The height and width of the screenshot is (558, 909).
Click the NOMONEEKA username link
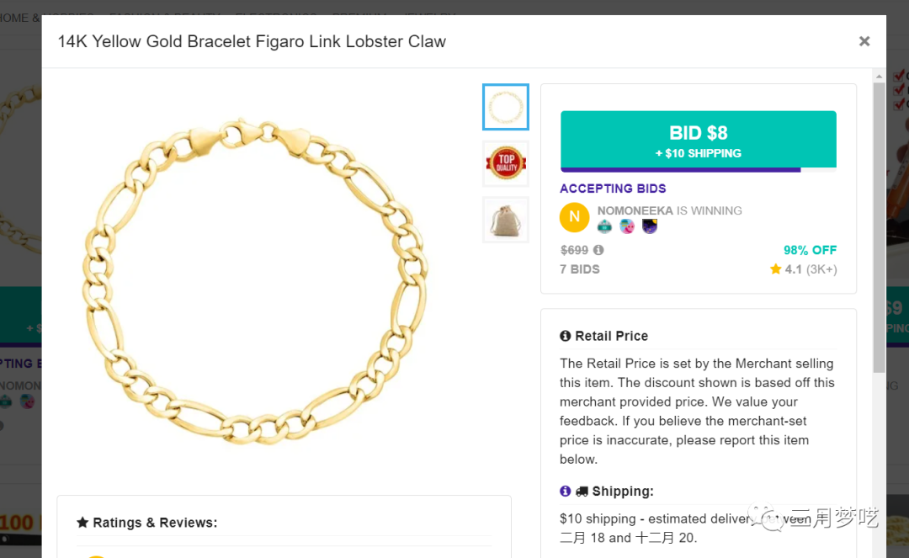pos(635,210)
